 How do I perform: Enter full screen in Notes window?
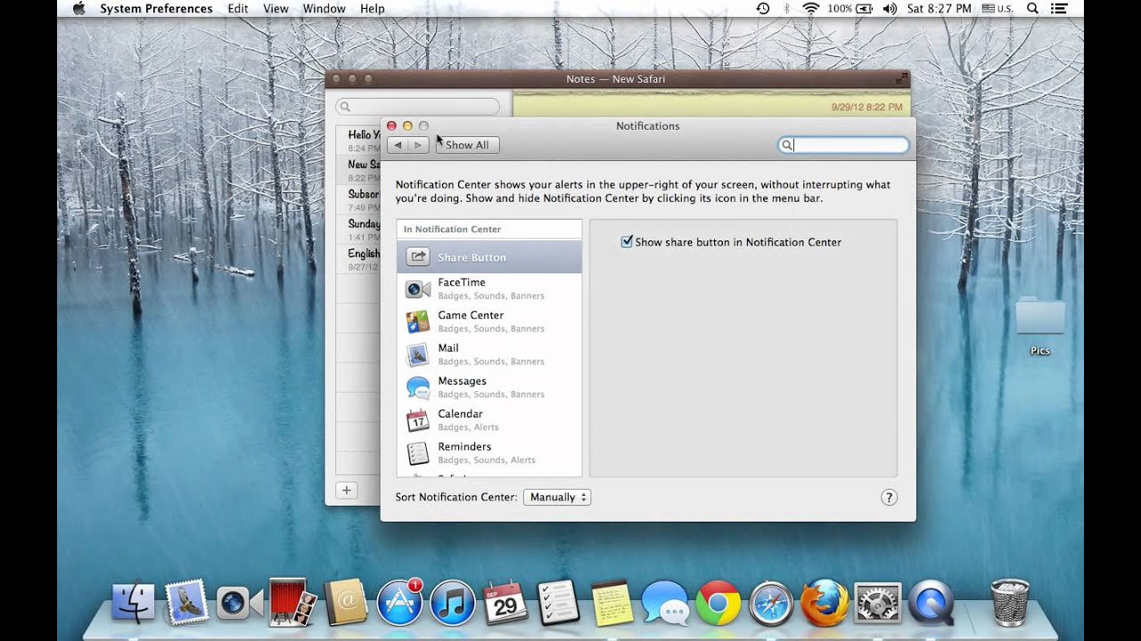tap(901, 79)
